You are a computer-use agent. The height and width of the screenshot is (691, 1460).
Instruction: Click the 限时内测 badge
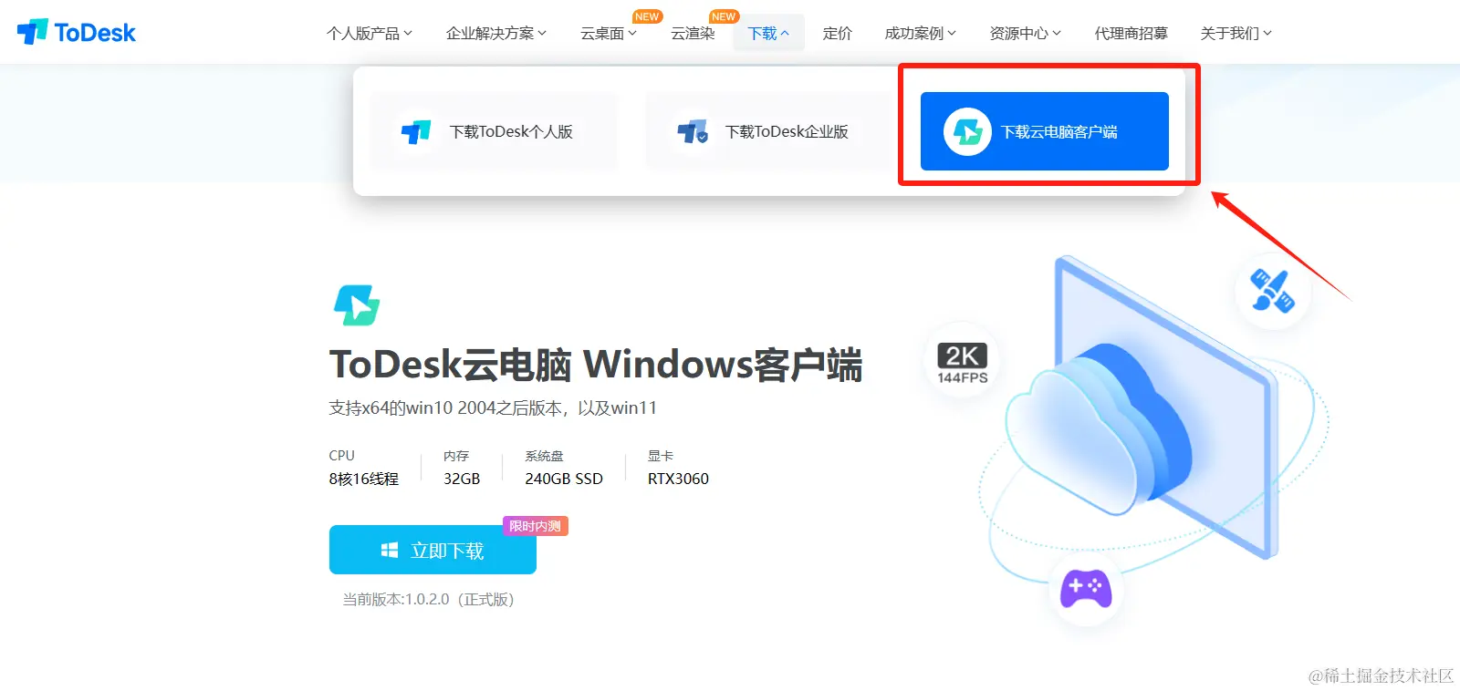click(536, 526)
